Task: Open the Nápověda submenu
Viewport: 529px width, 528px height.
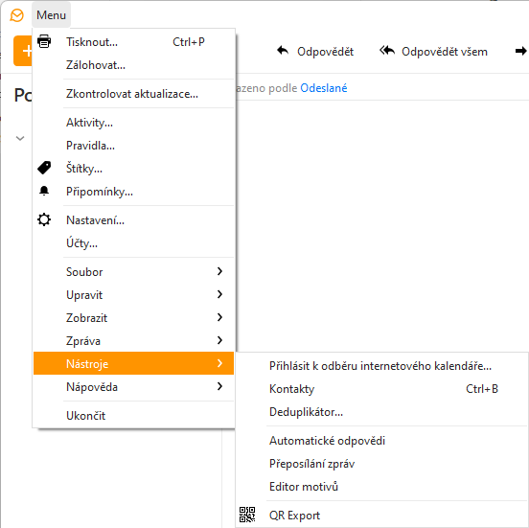Action: [x=133, y=386]
